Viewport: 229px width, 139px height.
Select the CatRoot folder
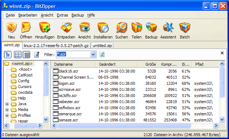tap(25, 75)
